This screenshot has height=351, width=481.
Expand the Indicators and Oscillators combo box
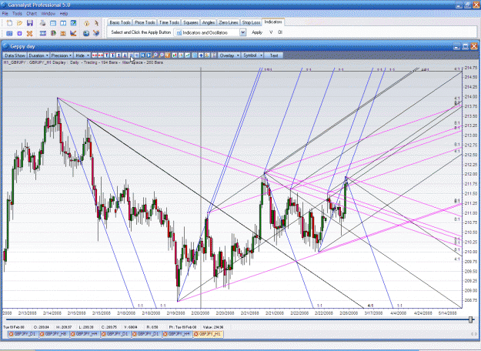[x=242, y=32]
